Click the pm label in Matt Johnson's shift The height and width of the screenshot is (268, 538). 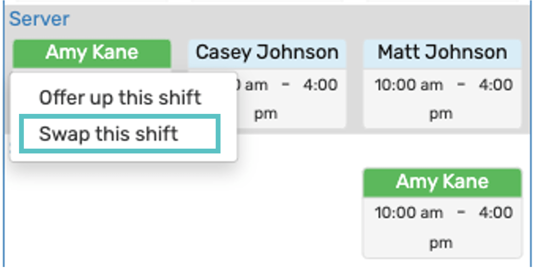(x=441, y=114)
